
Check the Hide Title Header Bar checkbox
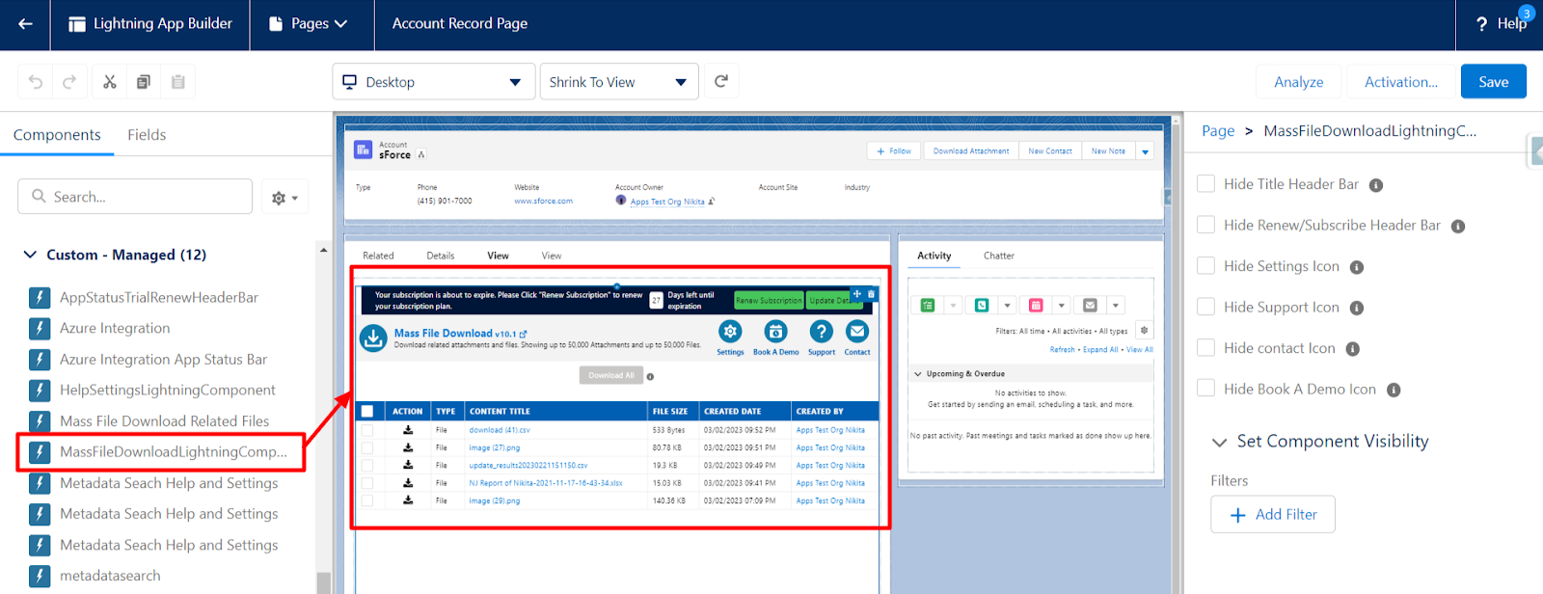coord(1205,183)
